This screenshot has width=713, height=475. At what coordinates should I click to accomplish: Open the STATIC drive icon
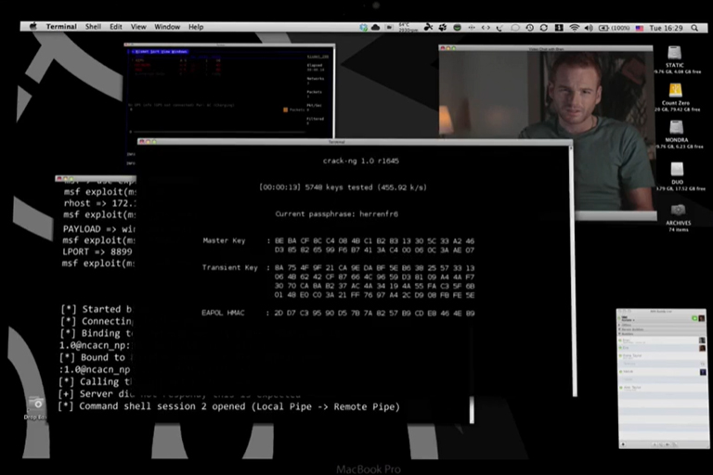[x=675, y=54]
